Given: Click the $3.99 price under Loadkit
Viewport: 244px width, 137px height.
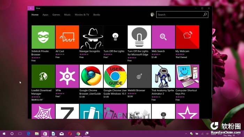Looking at the screenshot, I should click(x=40, y=100).
